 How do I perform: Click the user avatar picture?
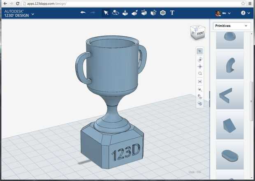pyautogui.click(x=218, y=13)
